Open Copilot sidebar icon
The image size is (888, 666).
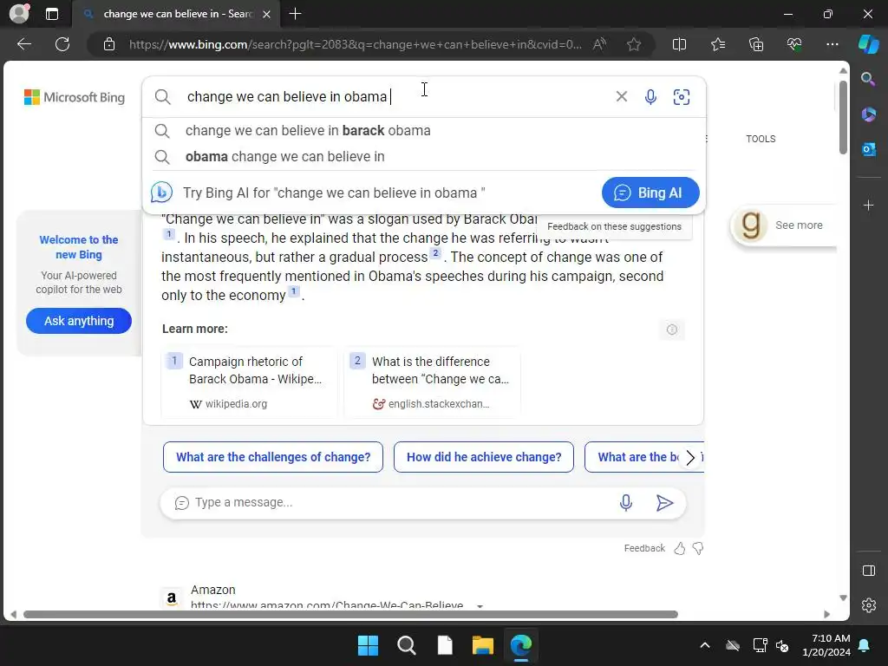pos(868,44)
